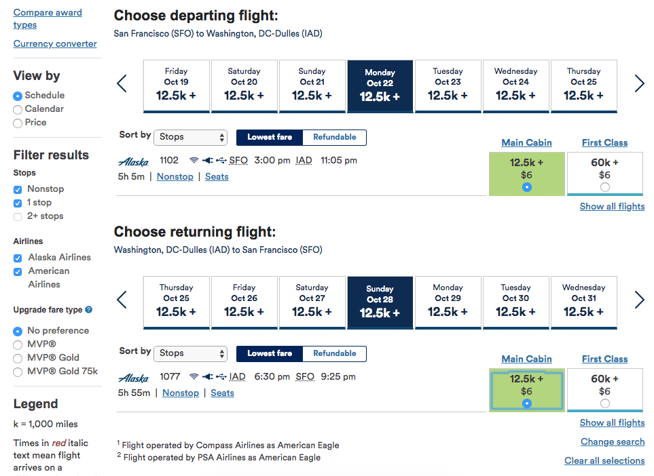Viewport: 654px width, 476px height.
Task: Click USB icon on flight 1077
Action: (221, 377)
